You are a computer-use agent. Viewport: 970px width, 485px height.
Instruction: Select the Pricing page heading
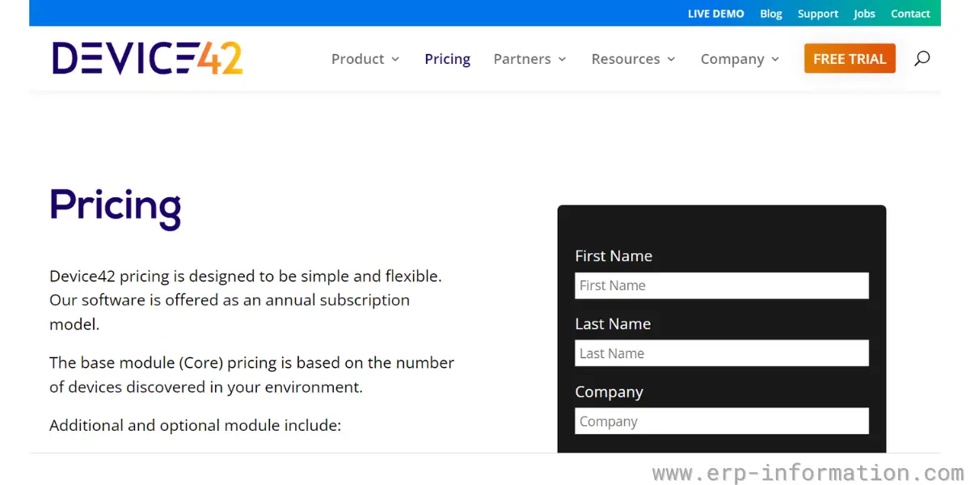tap(116, 207)
